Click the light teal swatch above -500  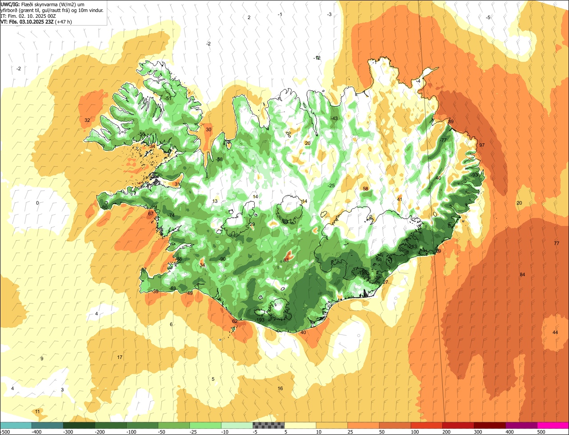(x=16, y=425)
